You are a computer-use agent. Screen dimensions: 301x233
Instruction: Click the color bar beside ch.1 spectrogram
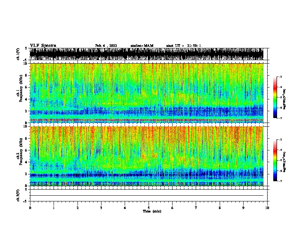coord(275,97)
